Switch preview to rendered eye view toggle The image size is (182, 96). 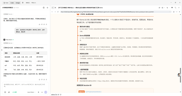[x=55, y=8]
